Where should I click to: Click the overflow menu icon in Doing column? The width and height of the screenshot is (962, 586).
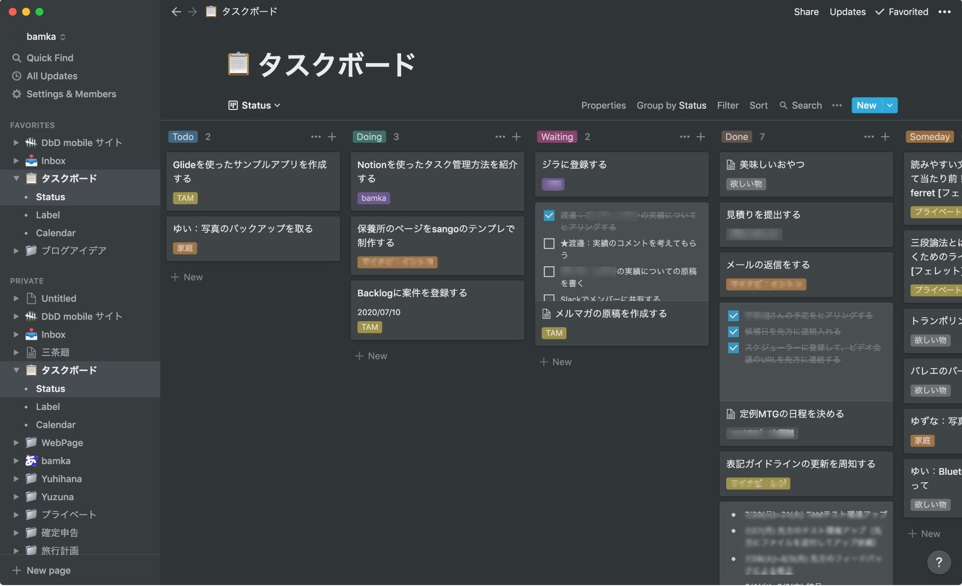pos(499,137)
